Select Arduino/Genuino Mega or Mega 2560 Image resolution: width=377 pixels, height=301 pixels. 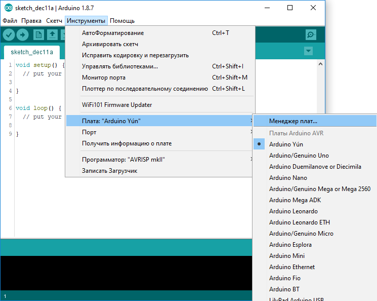(315, 189)
